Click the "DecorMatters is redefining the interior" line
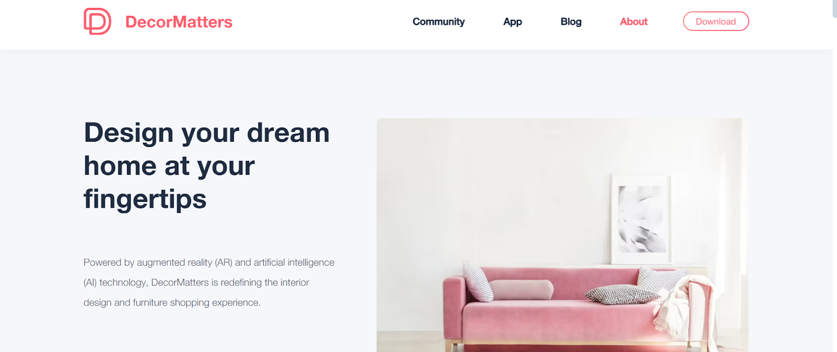The height and width of the screenshot is (352, 837). [230, 282]
